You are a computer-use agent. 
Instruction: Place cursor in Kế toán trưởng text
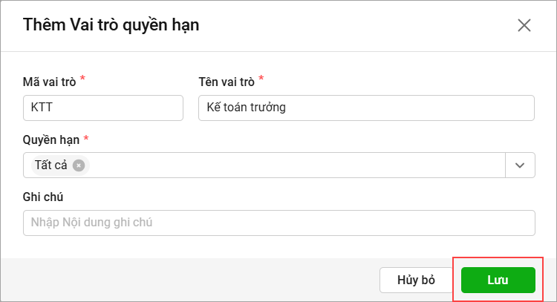pyautogui.click(x=246, y=107)
